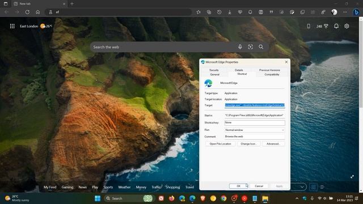Image resolution: width=363 pixels, height=204 pixels.
Task: Open Browser essentials heart icon
Action: click(x=240, y=12)
